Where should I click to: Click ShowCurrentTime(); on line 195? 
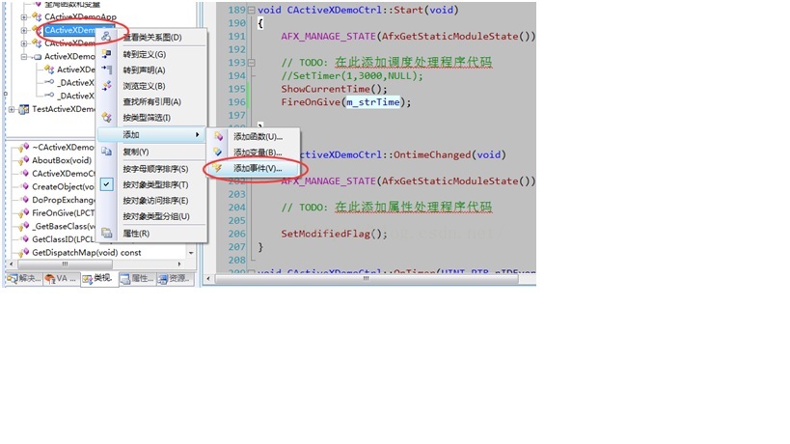click(x=334, y=89)
